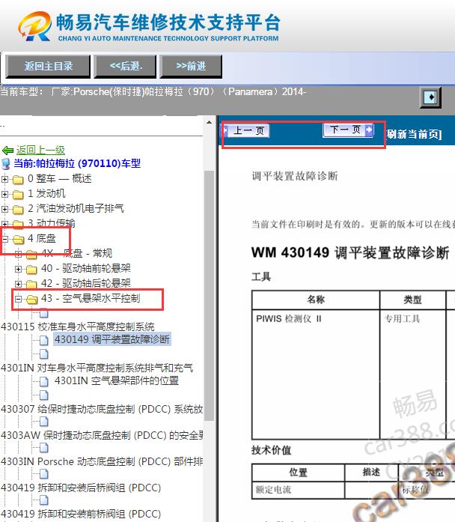Screen dimensions: 455x522
Task: Open 4301IN 空气悬架部件的位置
Action: [x=117, y=380]
